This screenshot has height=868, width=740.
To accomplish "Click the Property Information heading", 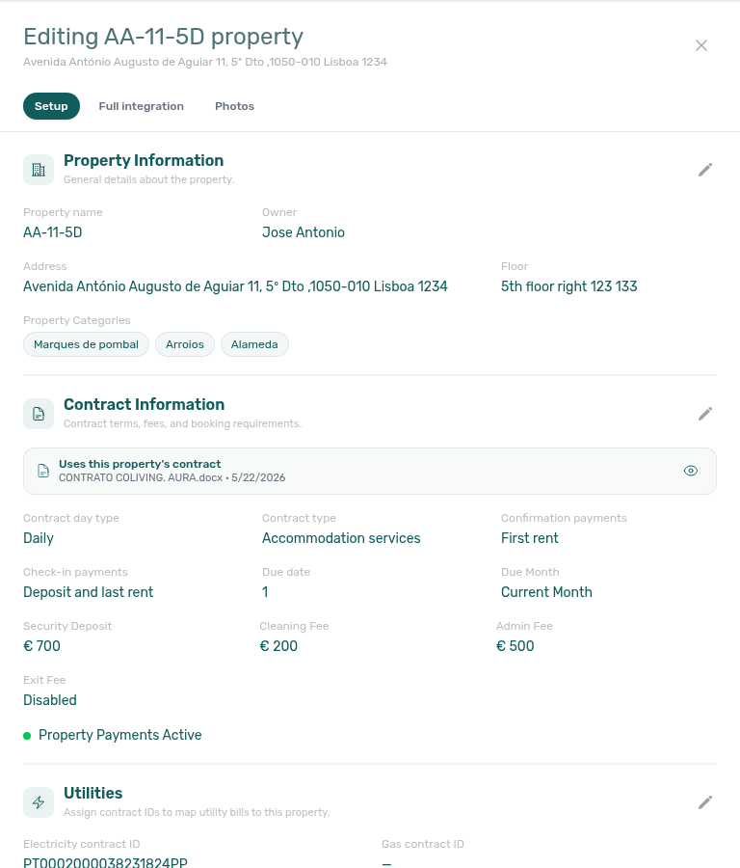I will tap(144, 160).
